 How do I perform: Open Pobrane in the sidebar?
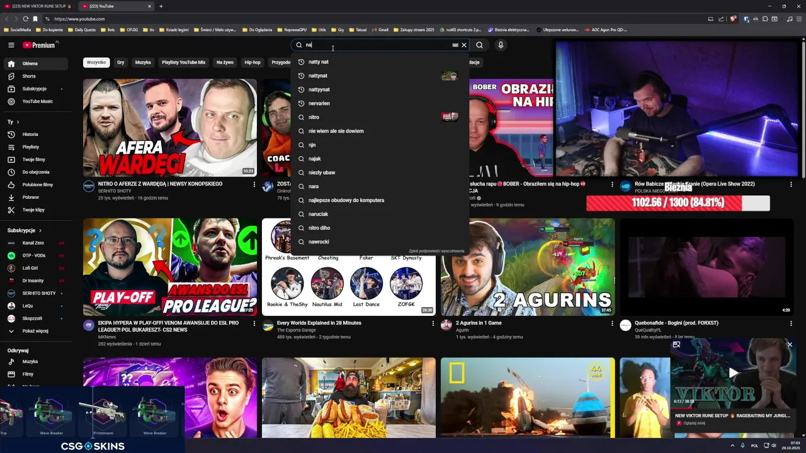point(37,197)
